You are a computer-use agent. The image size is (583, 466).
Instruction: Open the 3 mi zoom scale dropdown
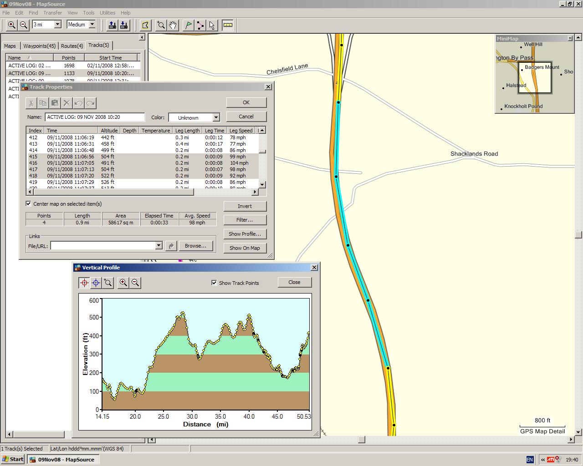[58, 25]
